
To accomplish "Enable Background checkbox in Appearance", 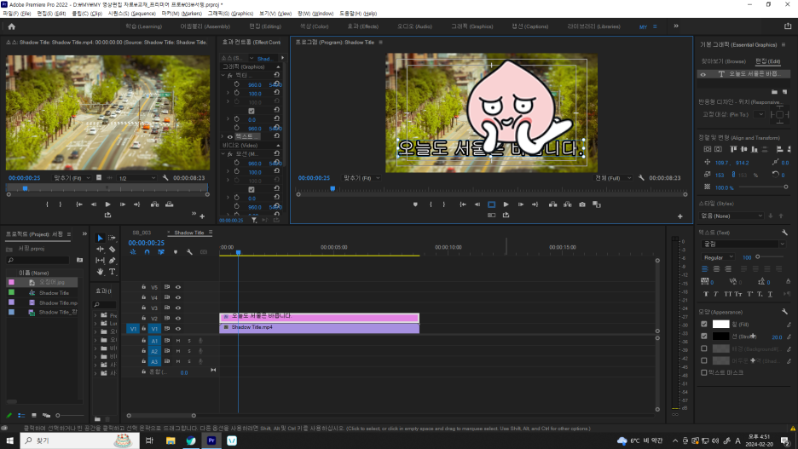I will click(704, 348).
